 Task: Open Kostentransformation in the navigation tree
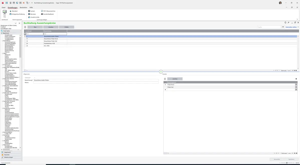pyautogui.click(x=11, y=59)
